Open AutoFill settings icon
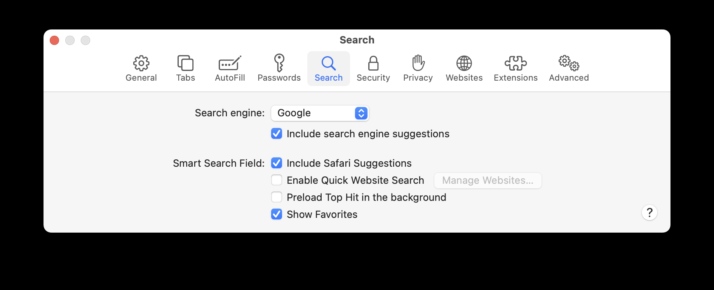This screenshot has height=290, width=714. [230, 63]
